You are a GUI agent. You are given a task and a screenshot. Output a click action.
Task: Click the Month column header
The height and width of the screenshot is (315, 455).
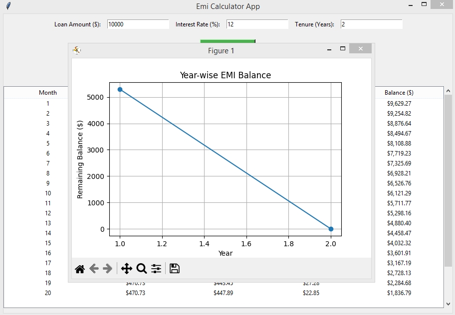coord(48,93)
